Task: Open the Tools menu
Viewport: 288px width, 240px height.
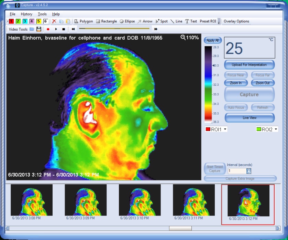Action: 42,14
